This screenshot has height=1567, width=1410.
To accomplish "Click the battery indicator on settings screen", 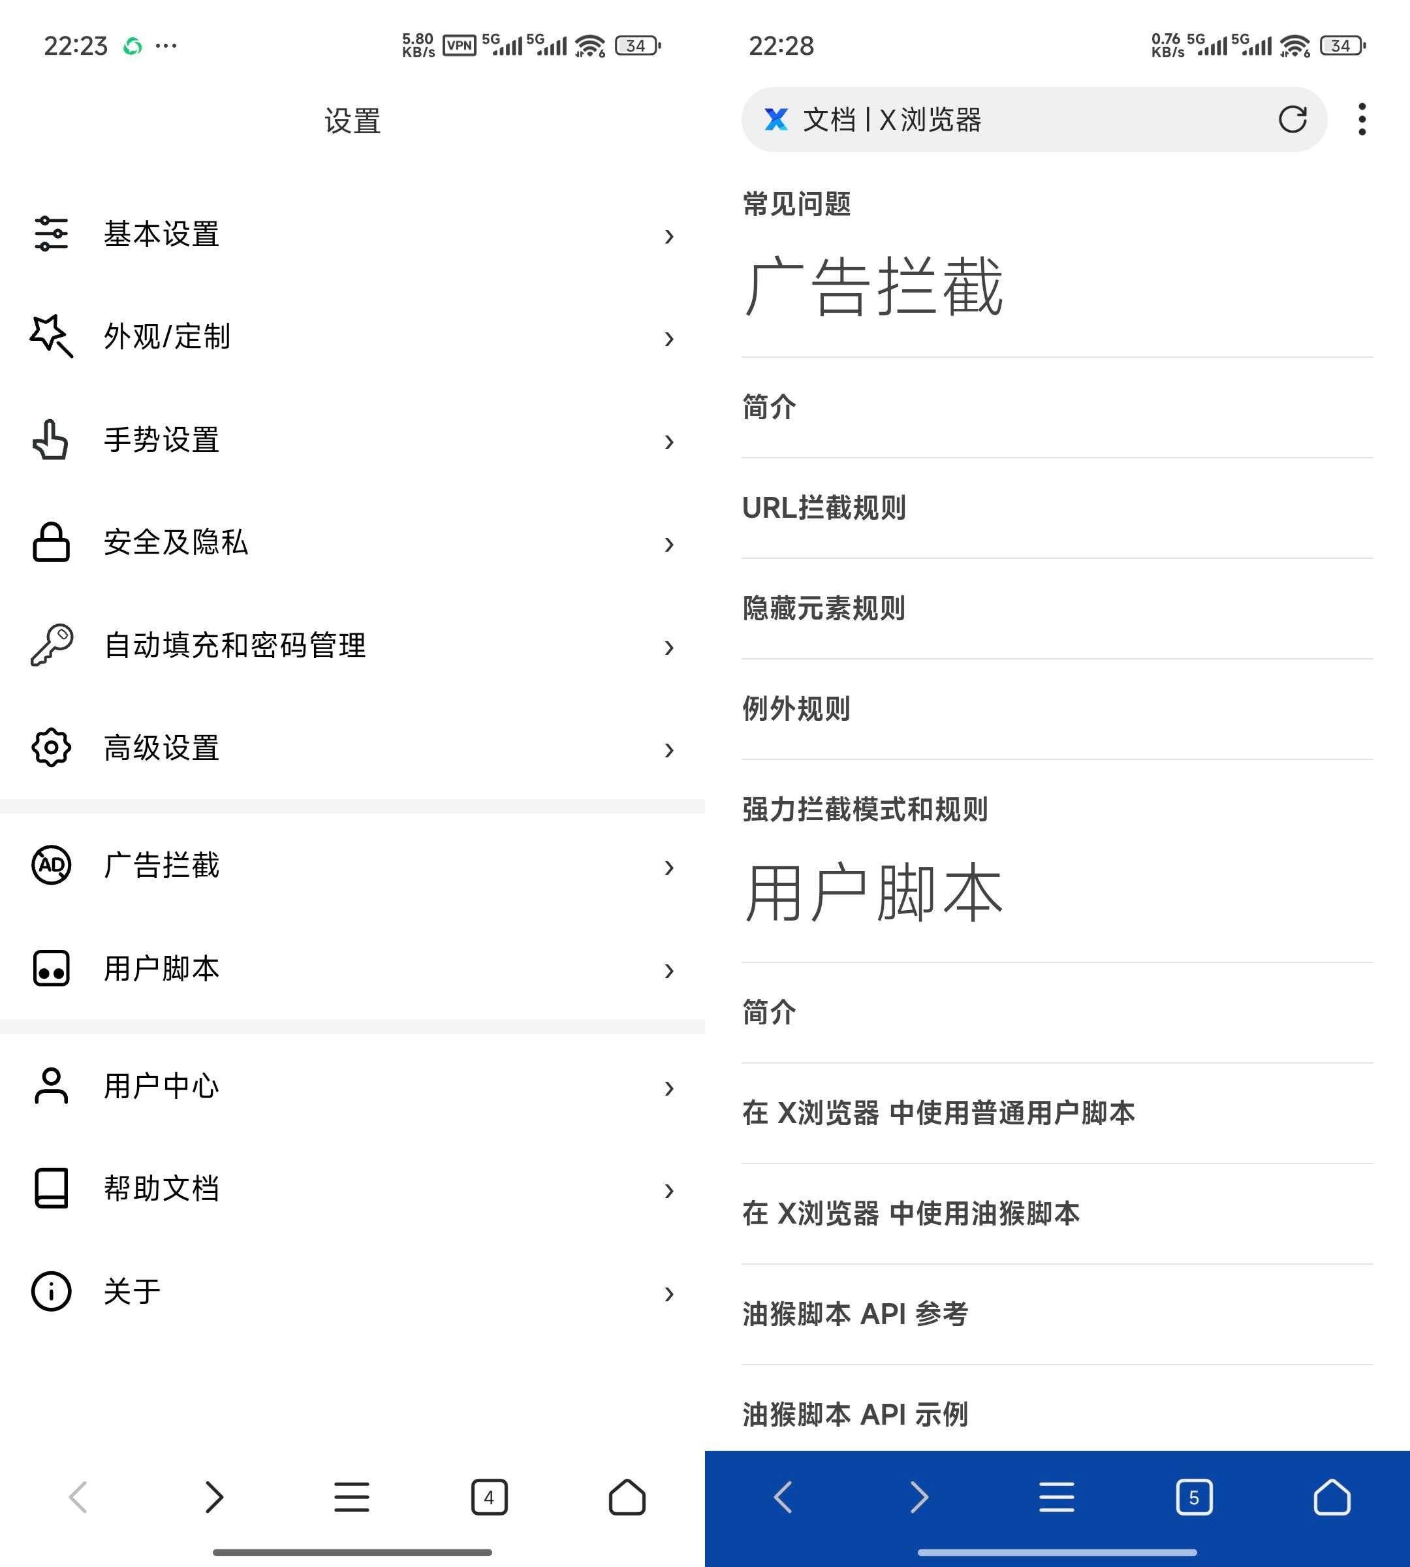I will point(638,46).
